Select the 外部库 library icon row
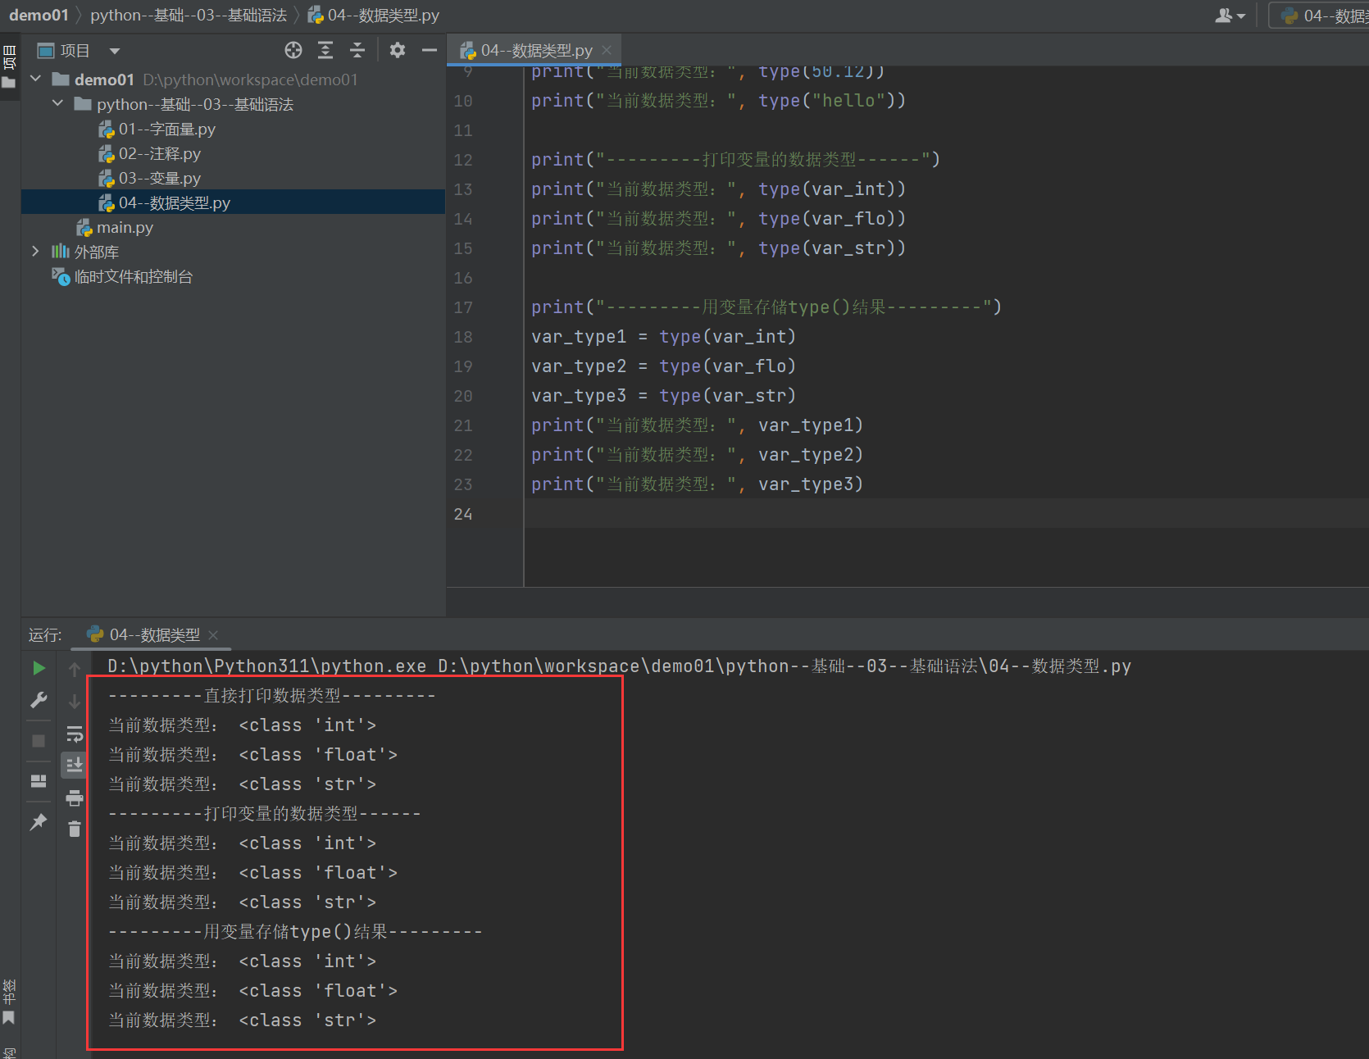The image size is (1369, 1059). pos(86,252)
